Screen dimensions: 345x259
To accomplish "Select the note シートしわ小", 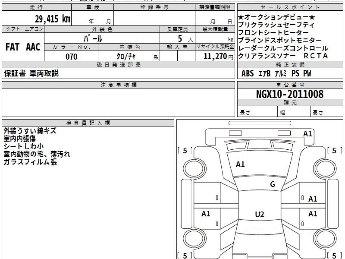I will click(x=24, y=146).
